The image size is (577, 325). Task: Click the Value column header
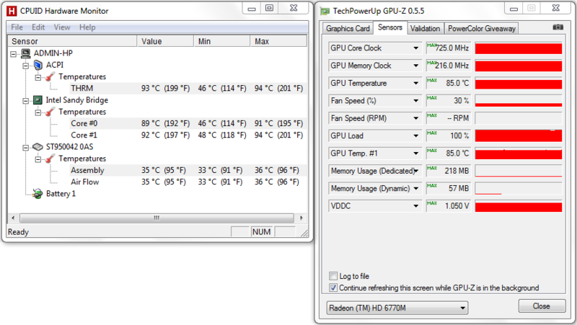click(165, 41)
